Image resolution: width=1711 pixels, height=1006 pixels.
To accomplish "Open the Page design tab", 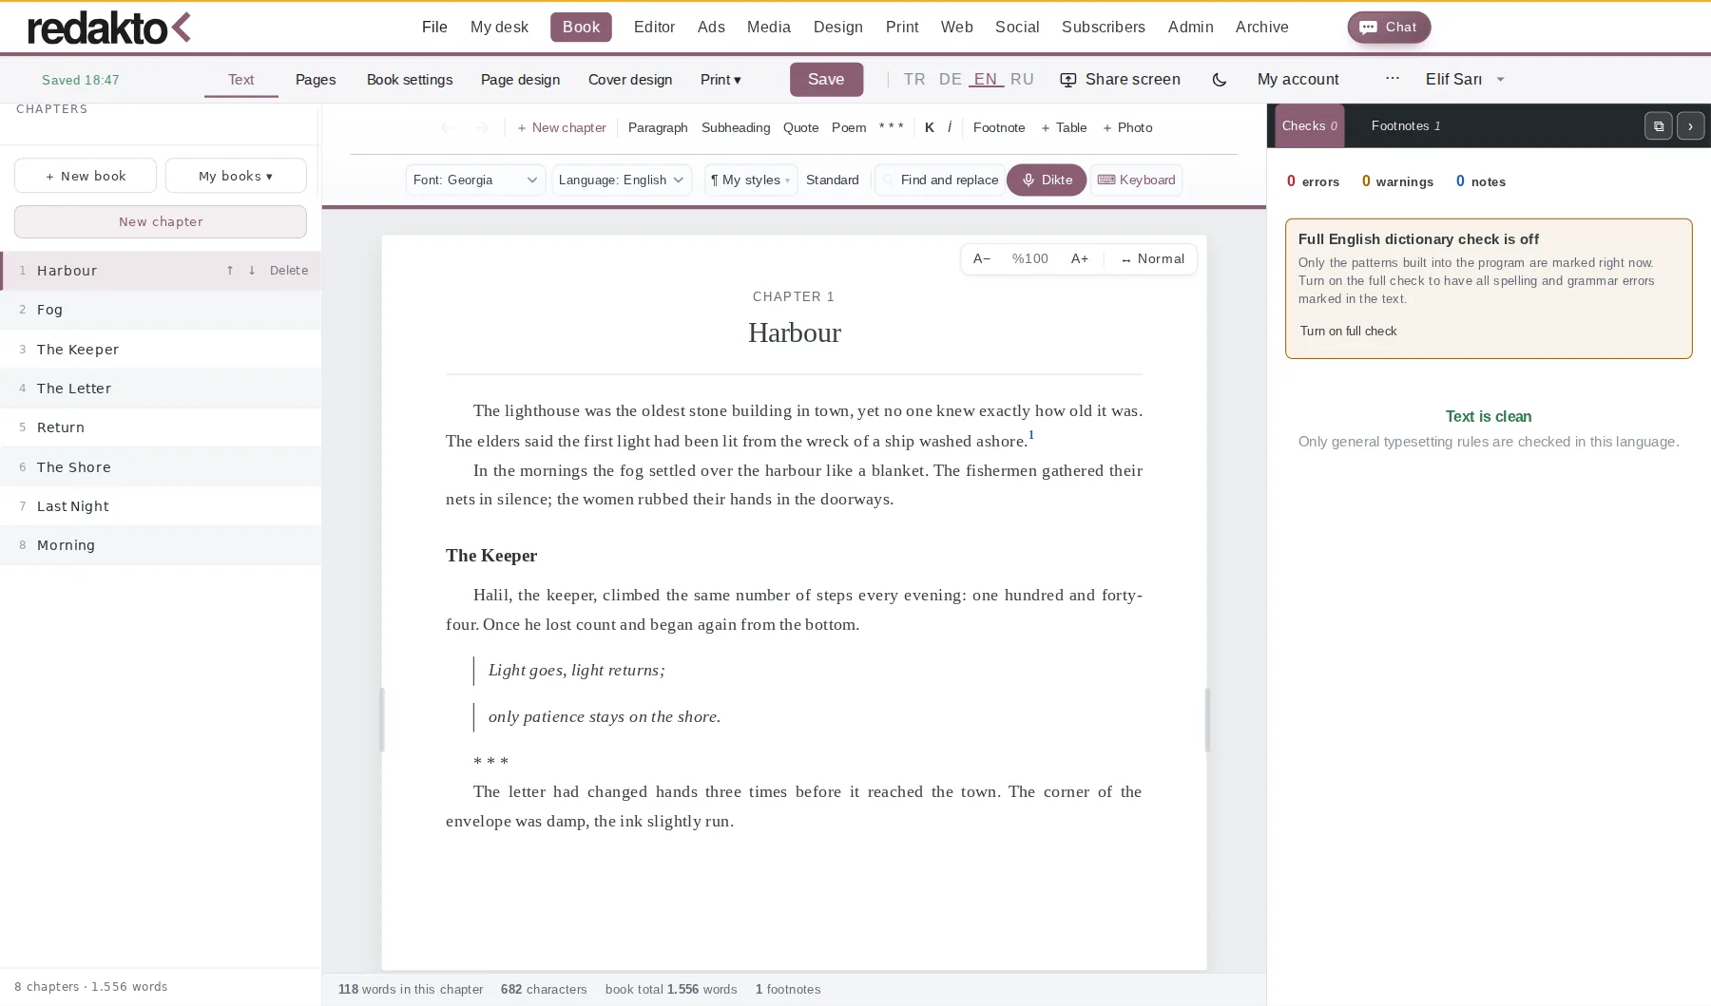I will click(520, 80).
